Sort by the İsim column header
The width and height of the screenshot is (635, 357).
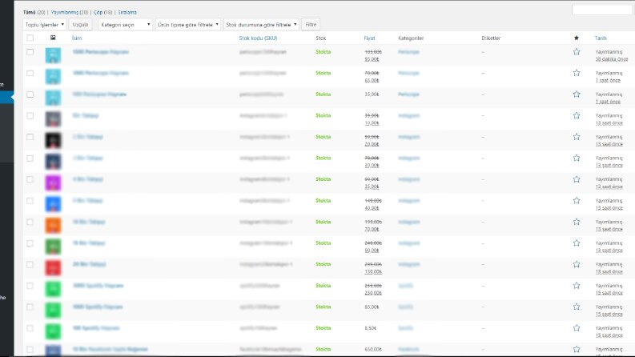point(77,38)
